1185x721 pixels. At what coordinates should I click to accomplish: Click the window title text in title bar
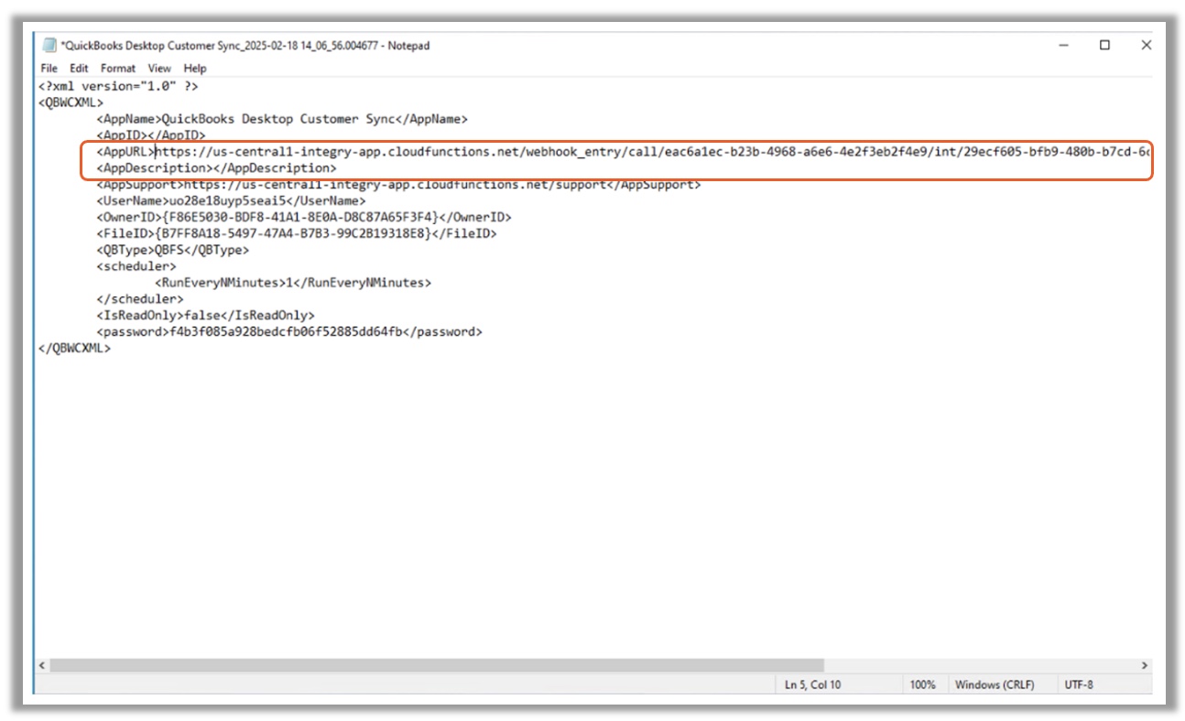(x=245, y=46)
